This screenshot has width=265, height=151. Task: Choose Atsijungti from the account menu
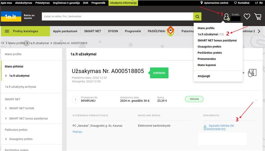pyautogui.click(x=204, y=76)
